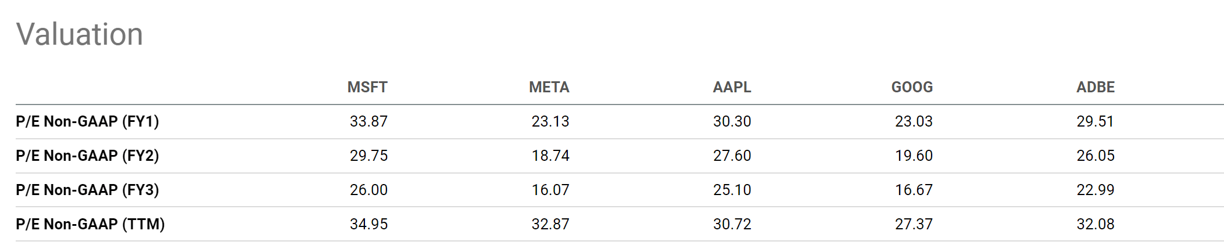Click the P/E Non-GAAP (FY1) row label

tap(87, 121)
